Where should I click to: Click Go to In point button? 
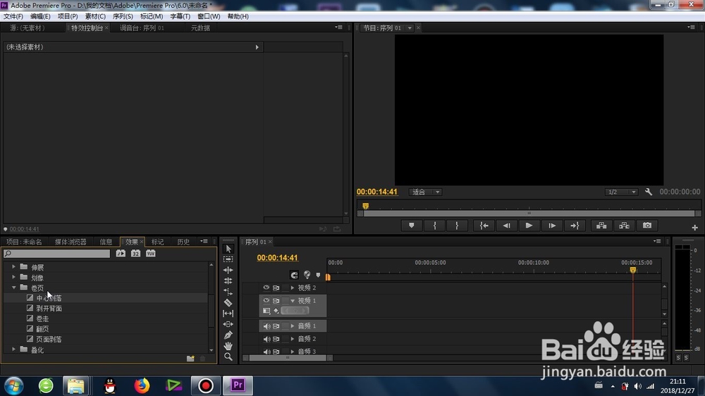tap(484, 225)
